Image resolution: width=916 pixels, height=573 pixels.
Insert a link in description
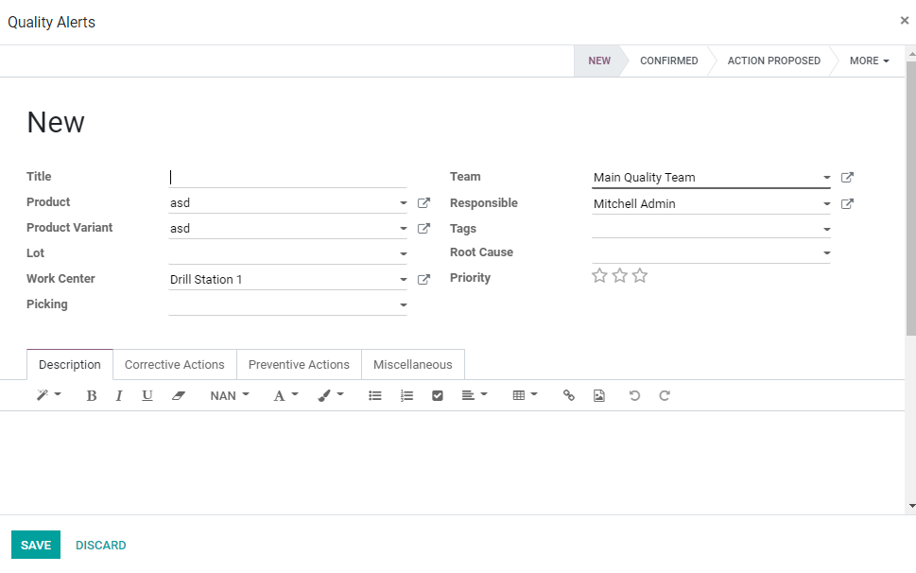568,396
